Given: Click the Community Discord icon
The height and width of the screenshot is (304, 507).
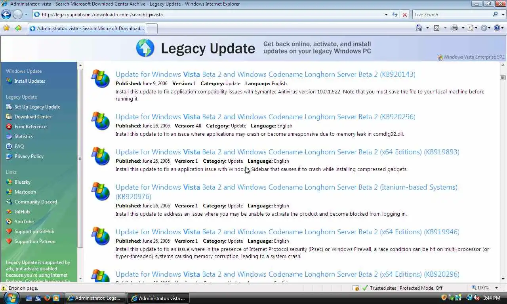Looking at the screenshot, I should tap(9, 202).
